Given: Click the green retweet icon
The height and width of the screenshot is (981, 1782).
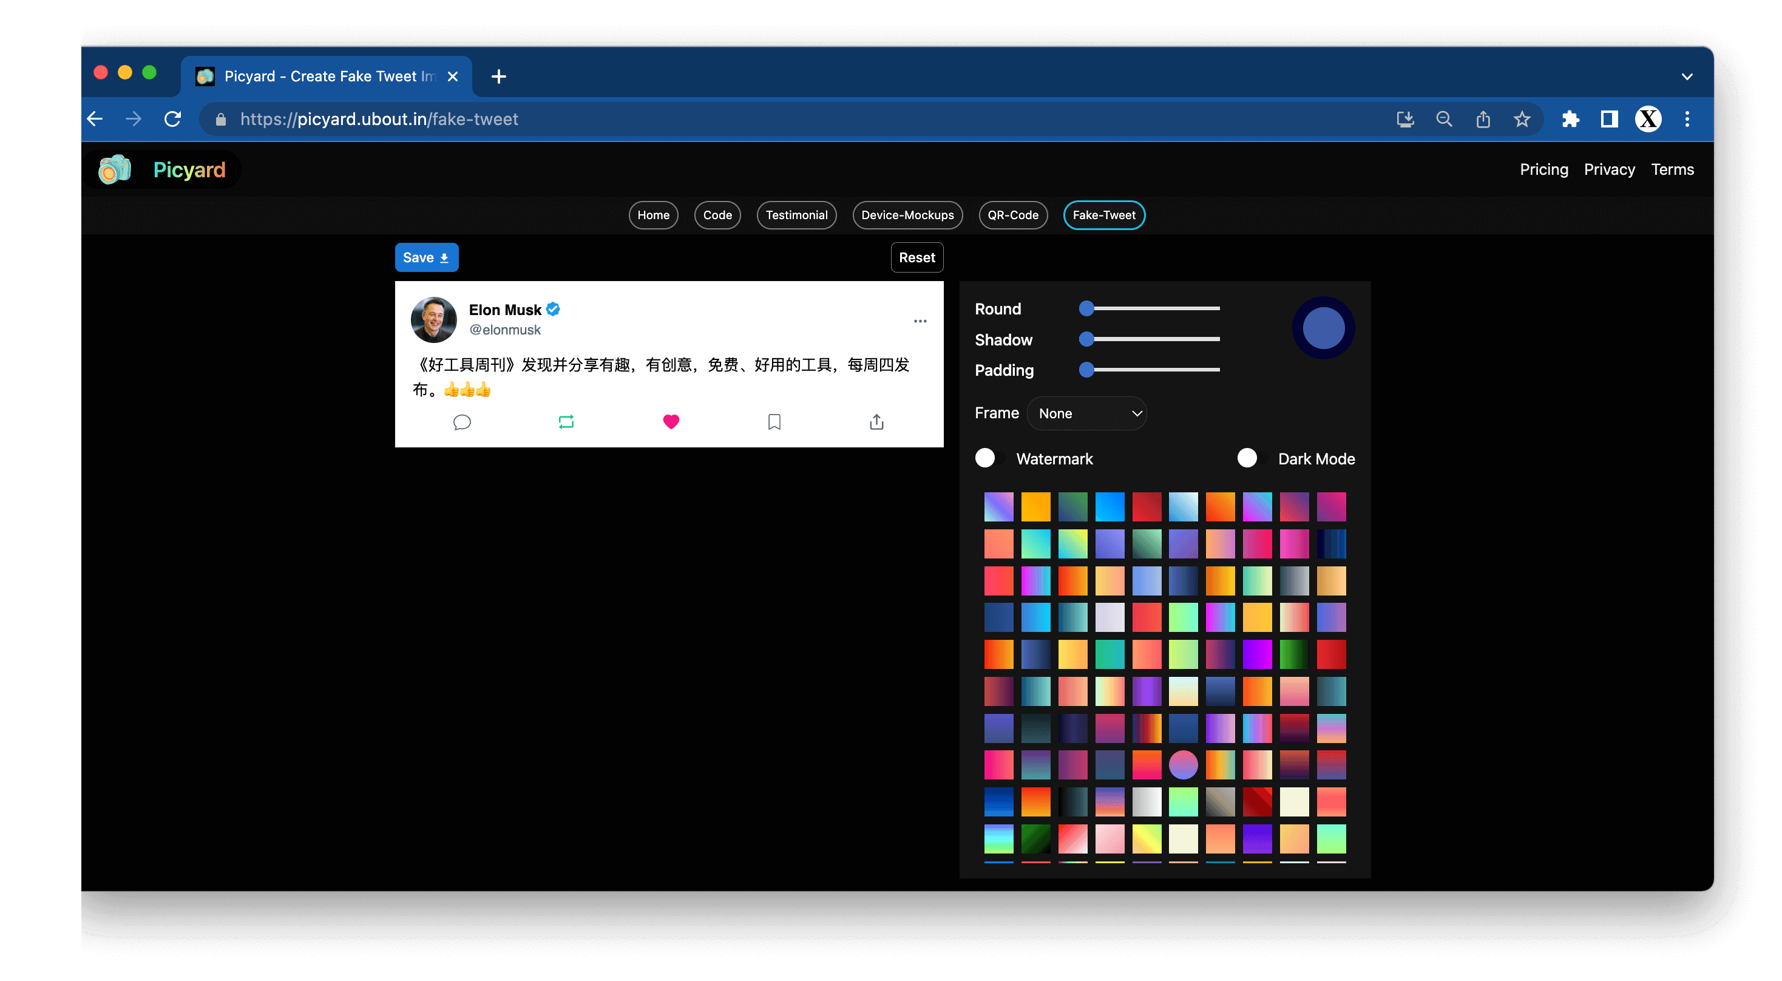Looking at the screenshot, I should (x=566, y=422).
